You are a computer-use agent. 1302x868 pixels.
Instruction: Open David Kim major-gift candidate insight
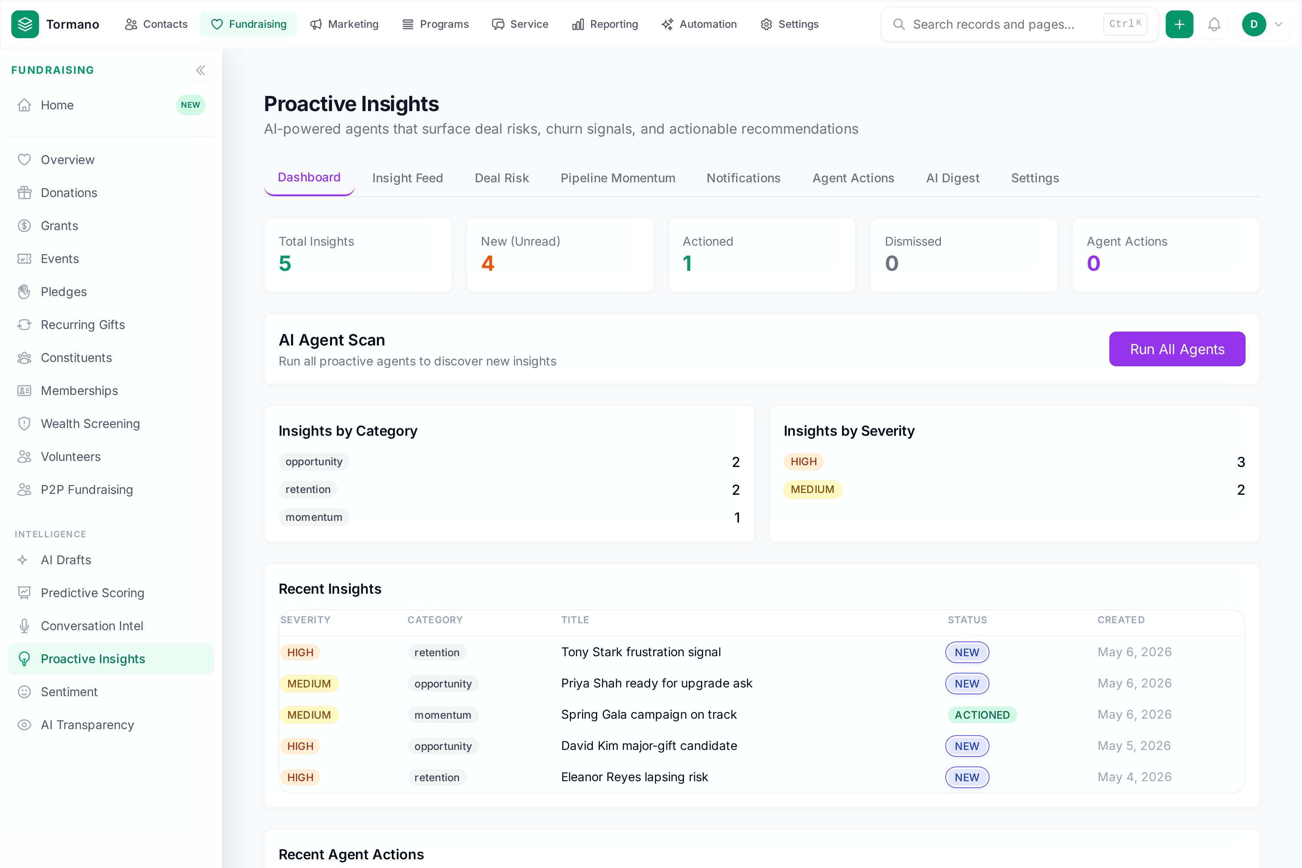(x=649, y=746)
